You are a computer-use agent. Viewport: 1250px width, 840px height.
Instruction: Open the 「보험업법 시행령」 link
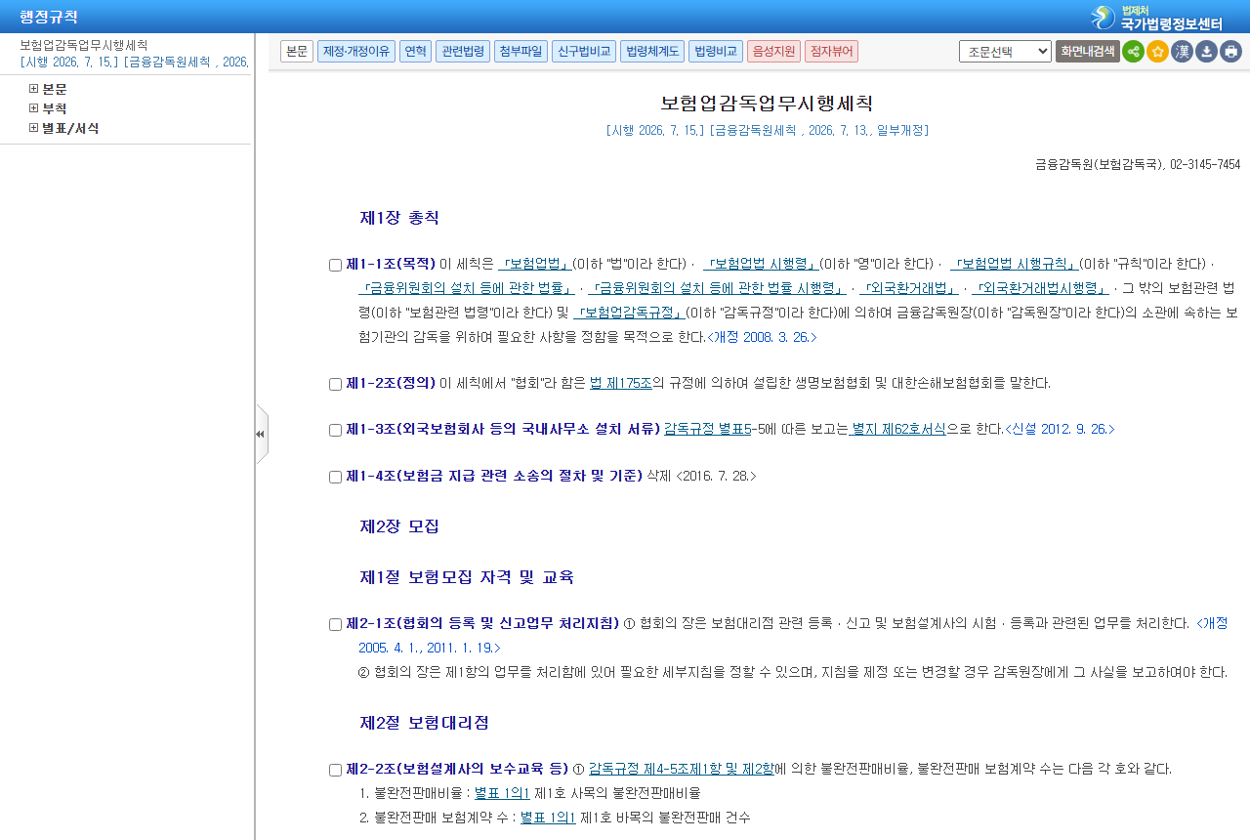pyautogui.click(x=761, y=264)
